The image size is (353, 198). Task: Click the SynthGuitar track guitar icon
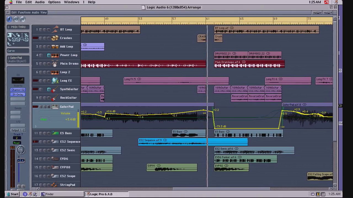click(x=55, y=89)
